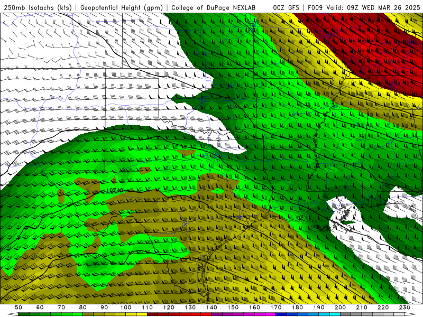Click the bright red swatch just before 140
The width and height of the screenshot is (423, 317).
(x=206, y=314)
